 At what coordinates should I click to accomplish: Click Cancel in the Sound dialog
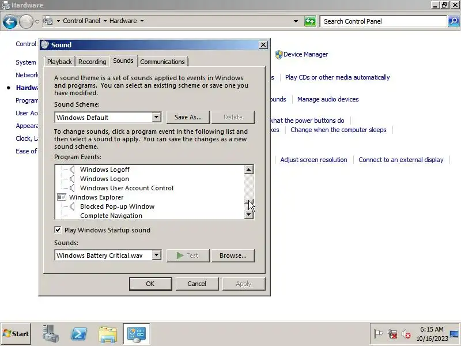coord(197,284)
